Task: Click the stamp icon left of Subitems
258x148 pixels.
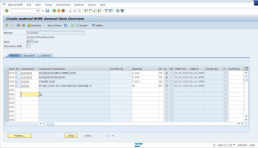Action: (x=23, y=25)
